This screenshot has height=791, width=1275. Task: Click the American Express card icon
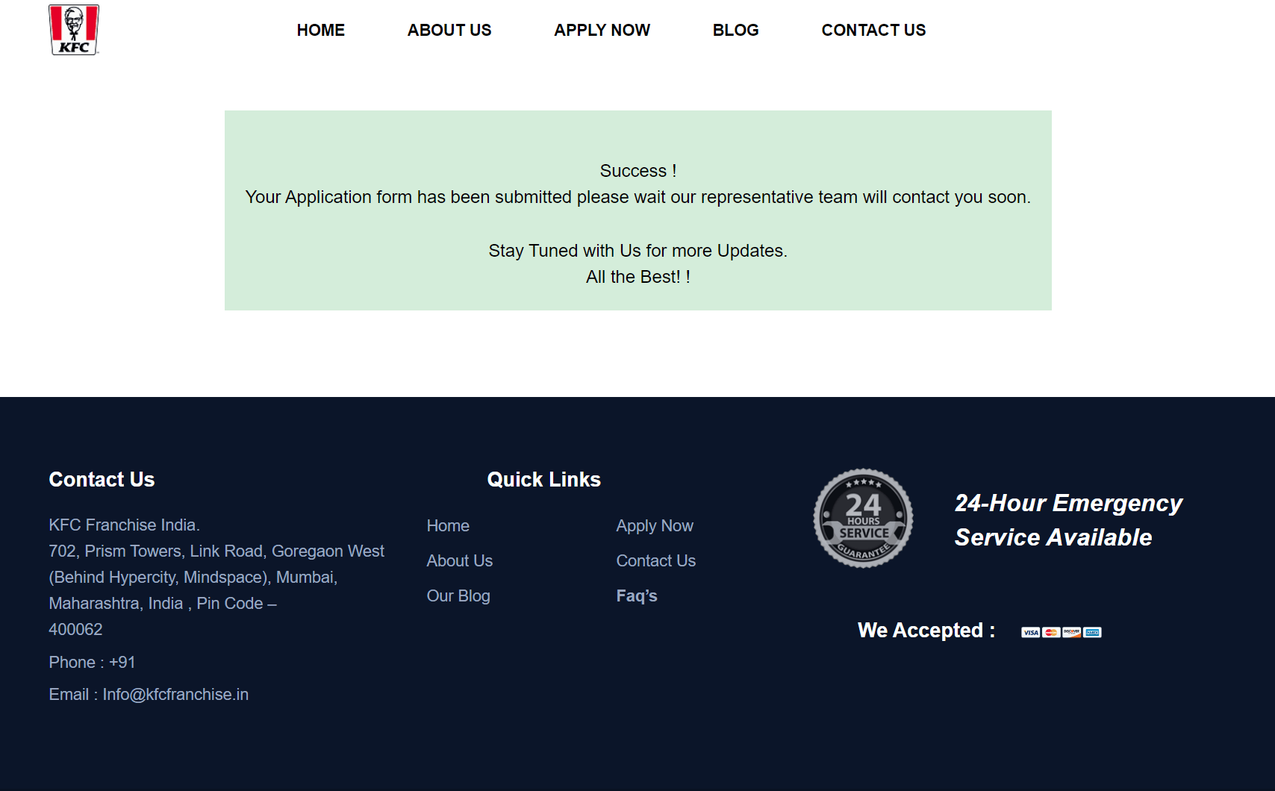[1092, 632]
